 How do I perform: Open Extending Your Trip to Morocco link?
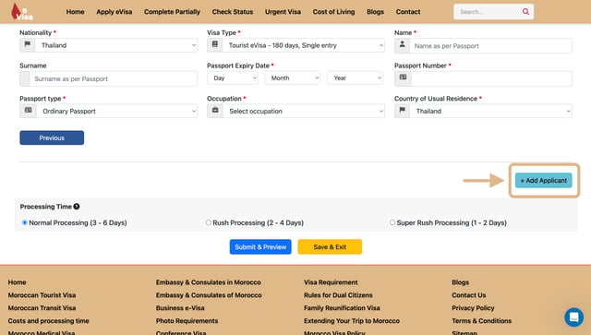coord(352,320)
